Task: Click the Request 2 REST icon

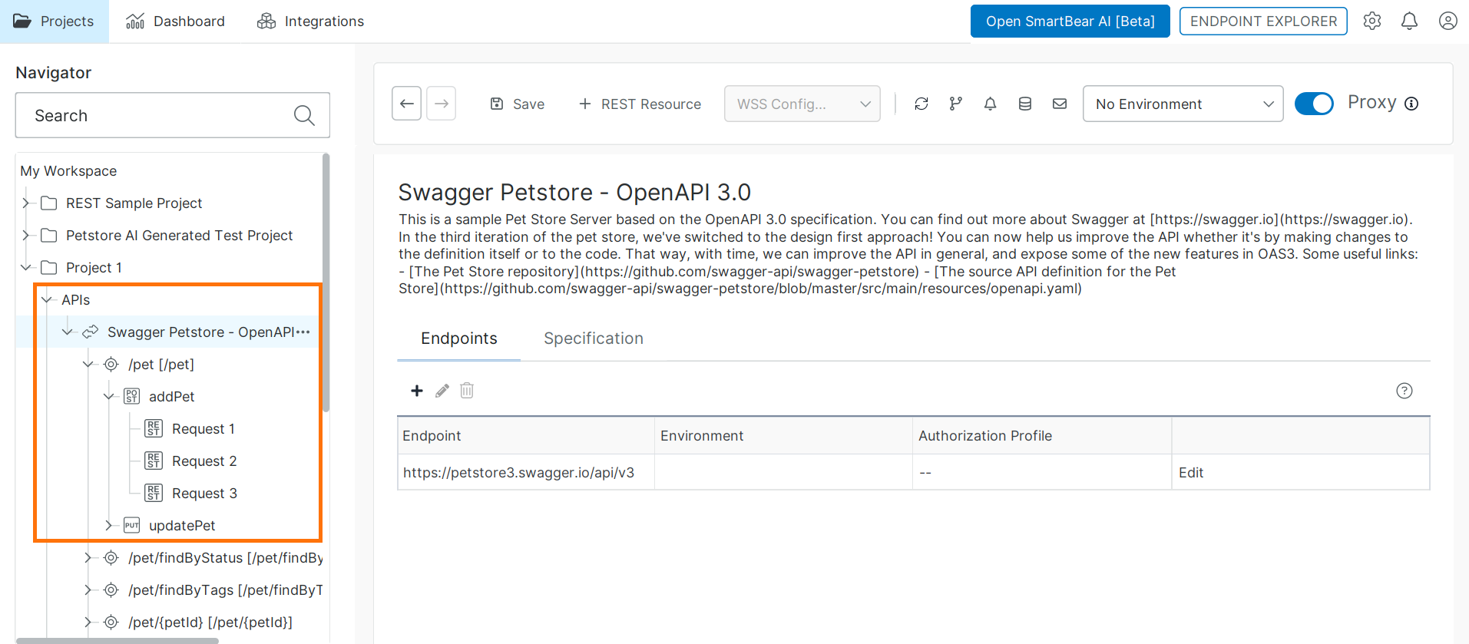Action: pos(154,461)
